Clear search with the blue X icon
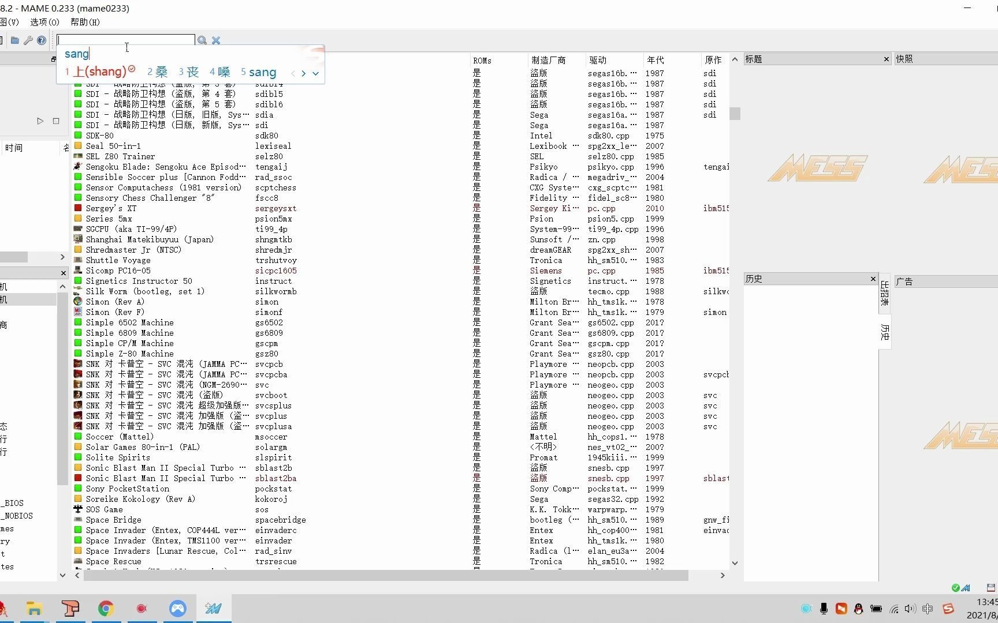This screenshot has height=623, width=998. click(216, 40)
